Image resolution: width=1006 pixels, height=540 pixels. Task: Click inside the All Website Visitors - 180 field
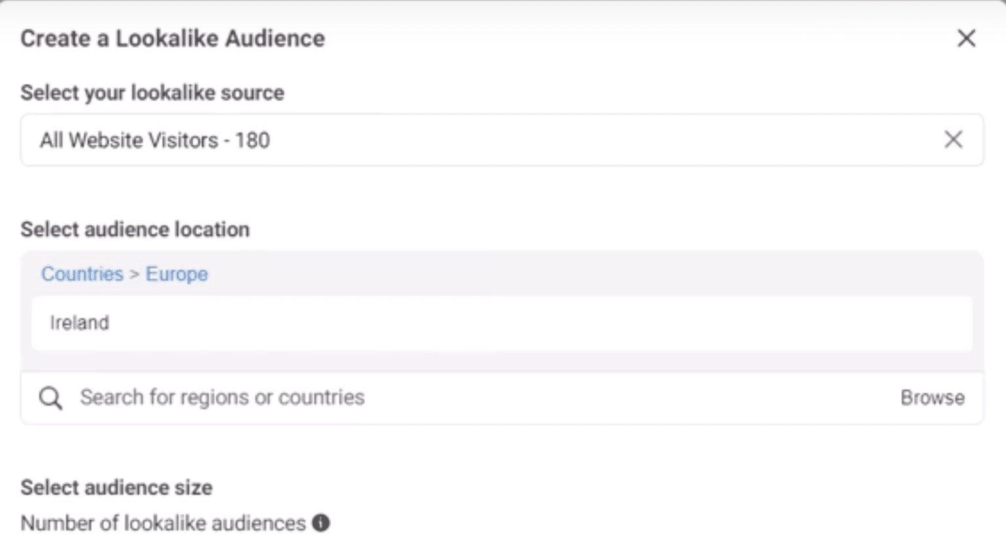click(x=458, y=139)
